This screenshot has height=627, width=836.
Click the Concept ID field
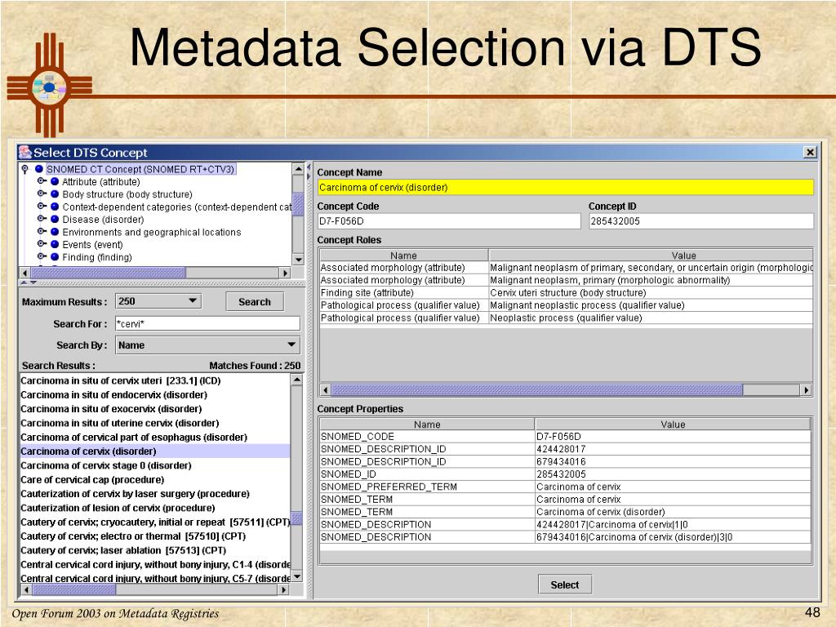(701, 221)
